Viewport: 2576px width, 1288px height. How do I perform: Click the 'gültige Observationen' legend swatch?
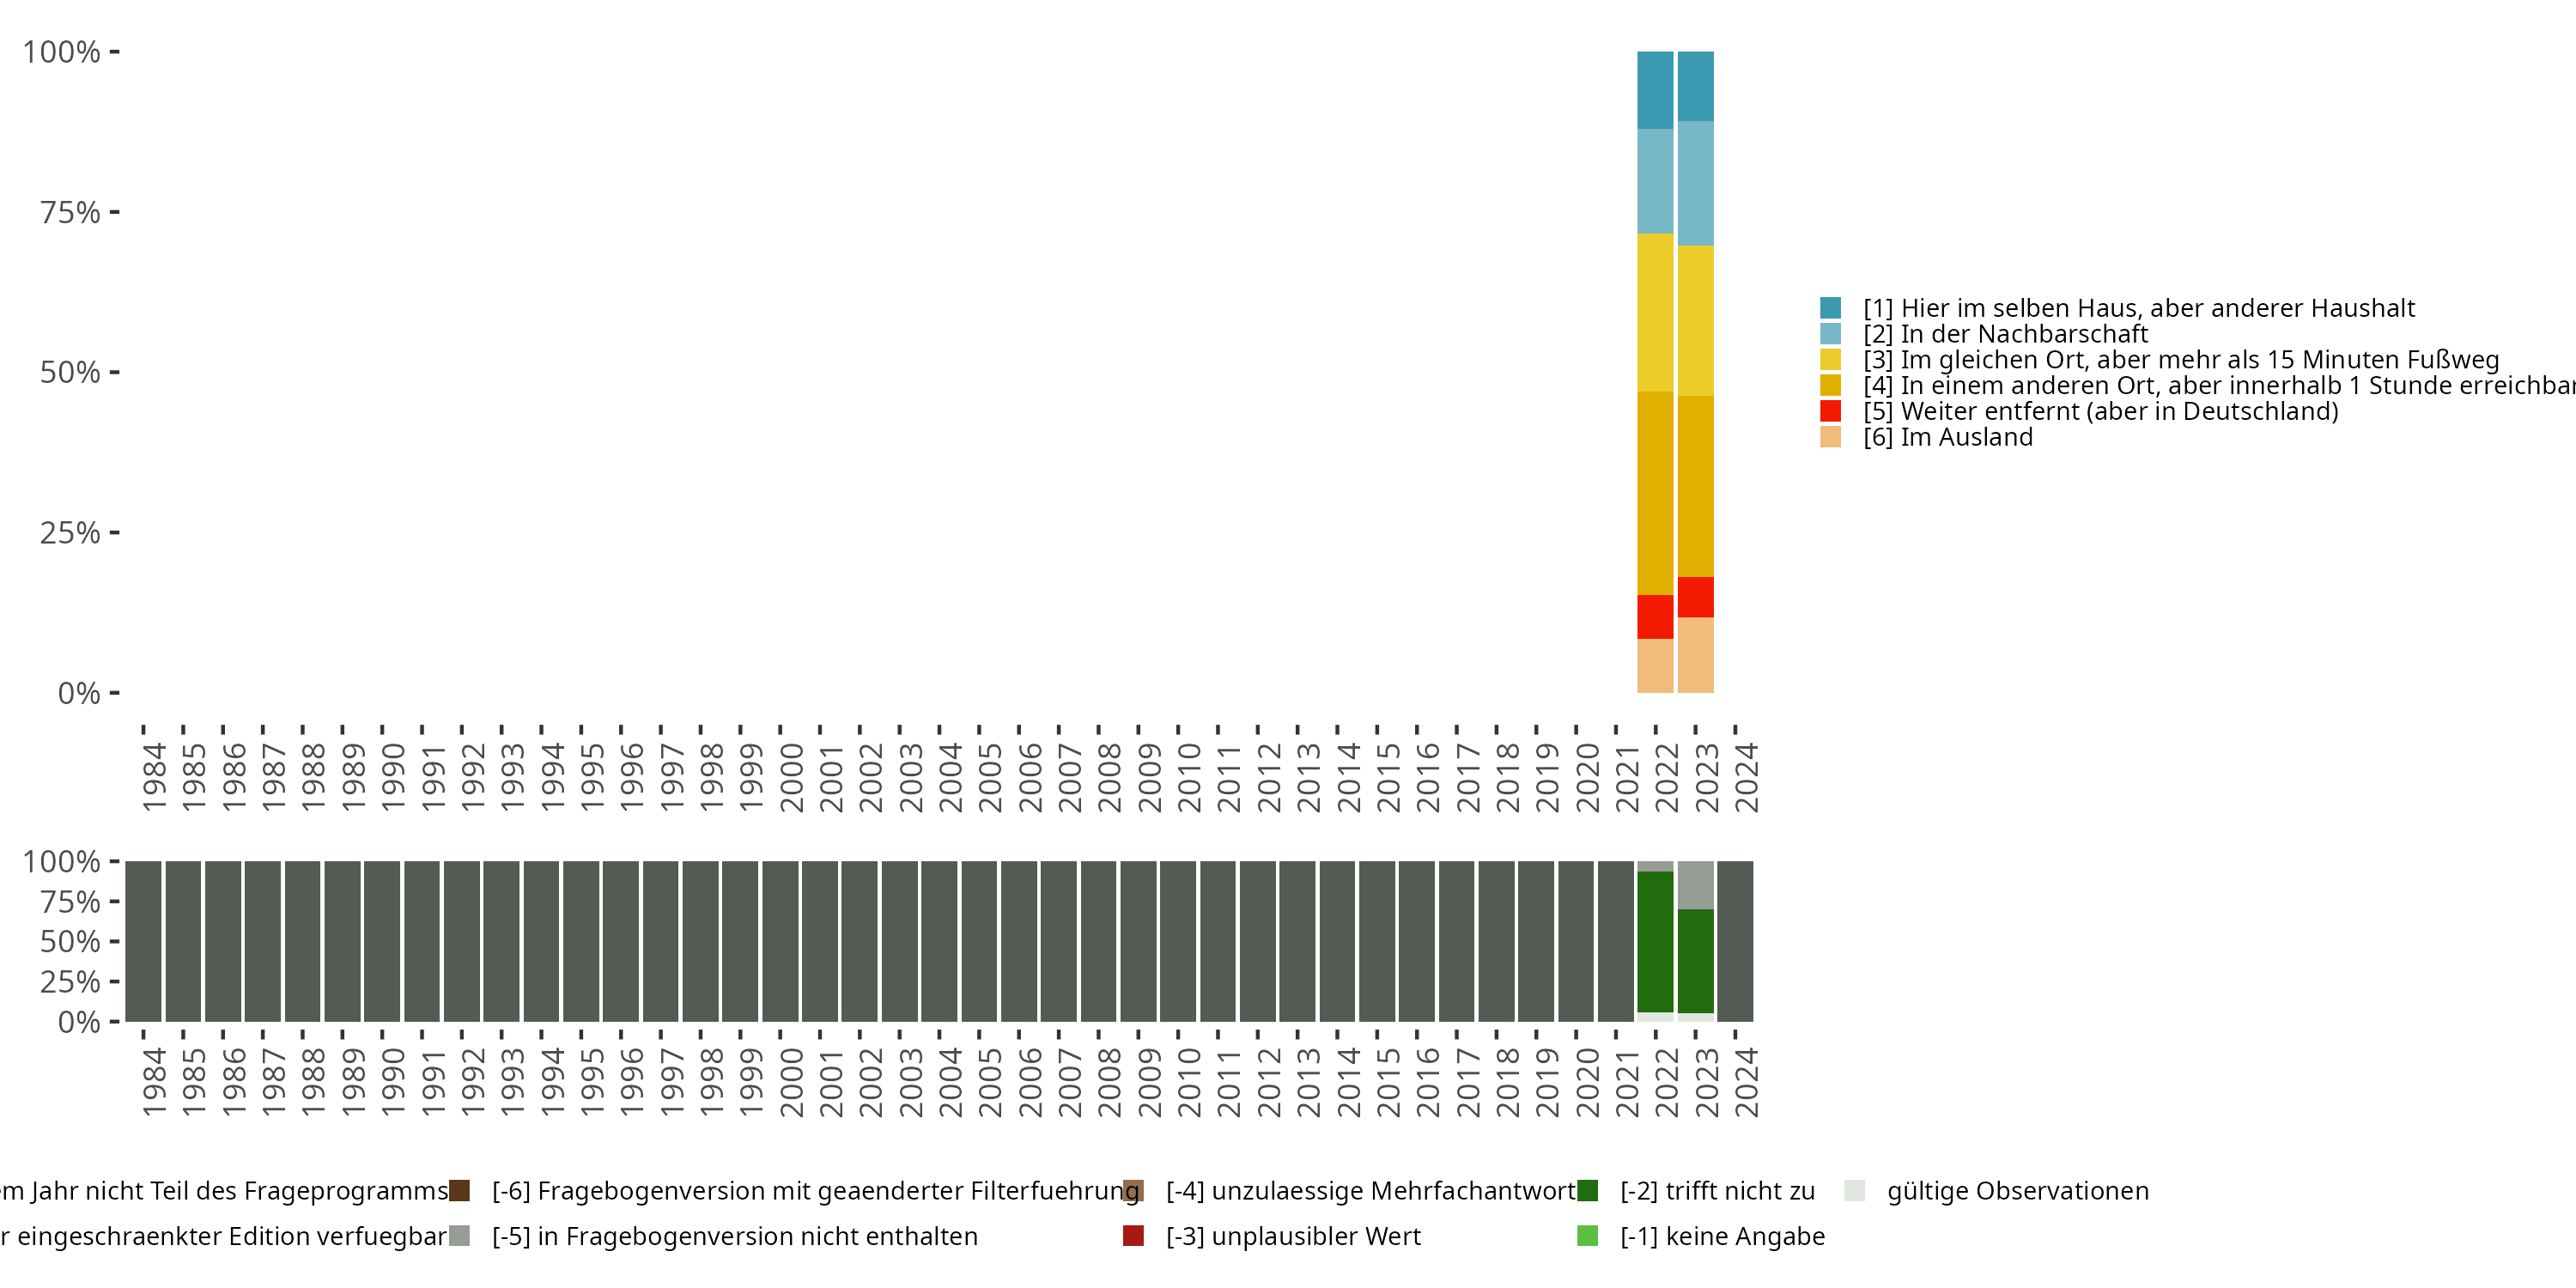point(1854,1191)
